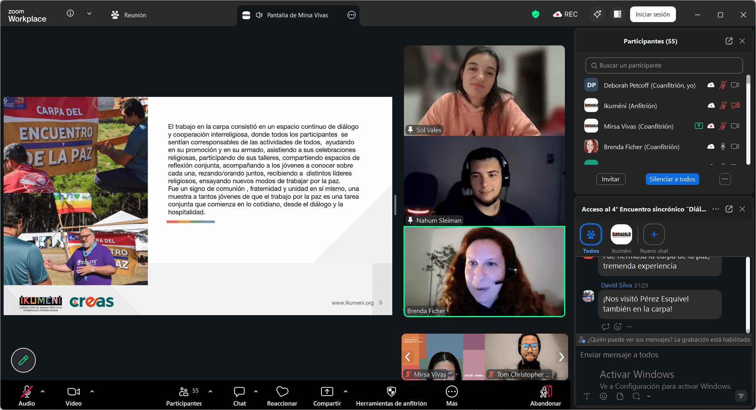The image size is (756, 410).
Task: Click the send message button
Action: (x=741, y=396)
